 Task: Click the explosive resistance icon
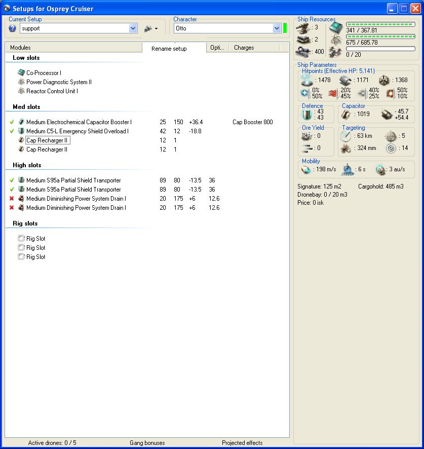point(390,93)
